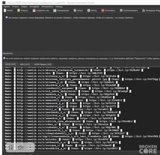Click the Новый document icon
This screenshot has width=160, height=155.
point(5,10)
